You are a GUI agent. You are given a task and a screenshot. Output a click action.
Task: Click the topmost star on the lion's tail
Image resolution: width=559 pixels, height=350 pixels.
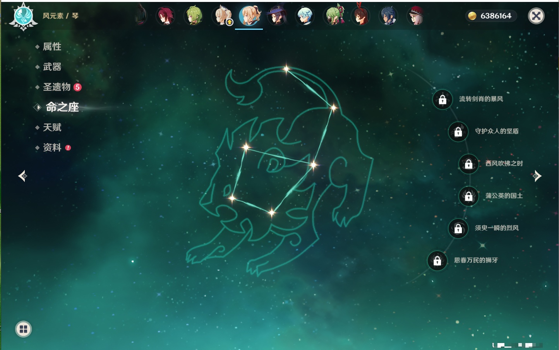(286, 69)
